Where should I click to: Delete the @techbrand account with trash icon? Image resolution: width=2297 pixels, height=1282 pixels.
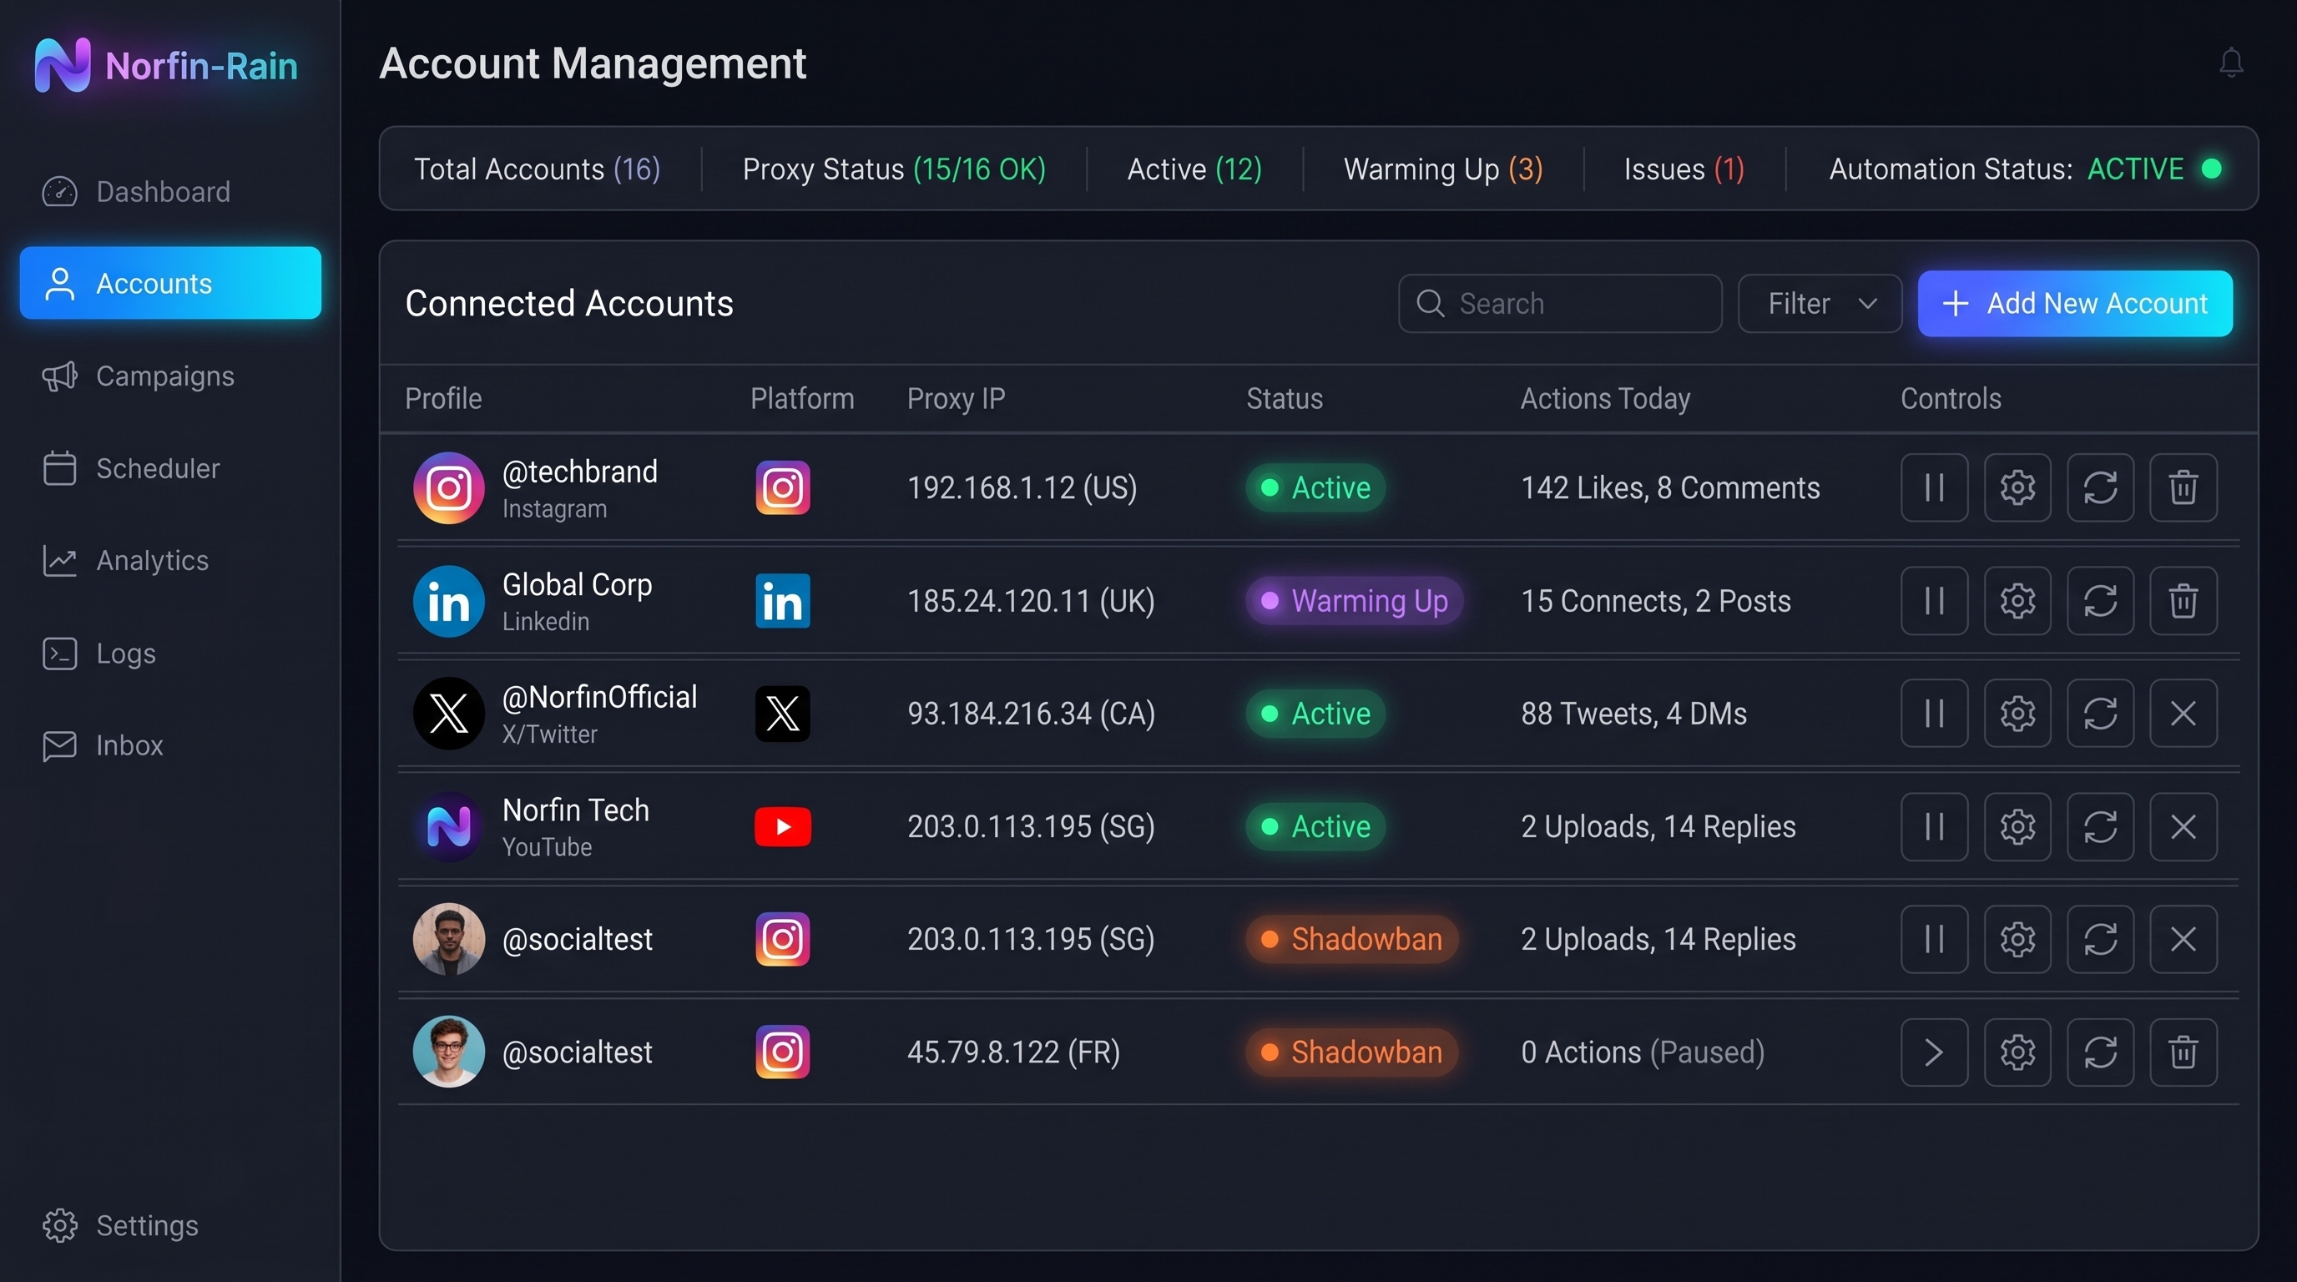(x=2183, y=487)
